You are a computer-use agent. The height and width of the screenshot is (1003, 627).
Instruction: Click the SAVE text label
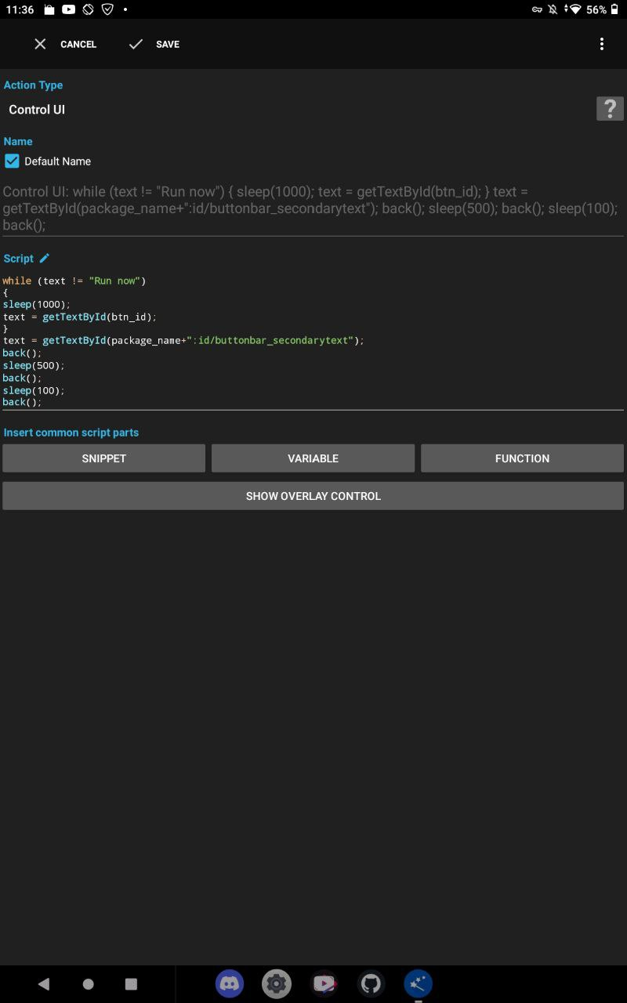pyautogui.click(x=168, y=45)
